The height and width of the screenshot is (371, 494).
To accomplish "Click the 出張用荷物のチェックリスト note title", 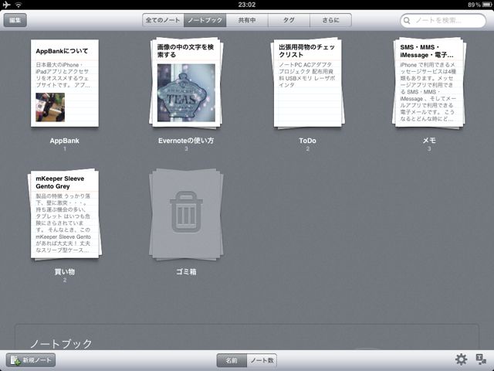I will pos(306,51).
